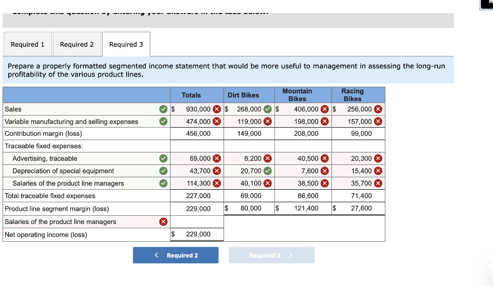Click the disabled Required 3 button
Screen dimensions: 493x286
coord(272,255)
